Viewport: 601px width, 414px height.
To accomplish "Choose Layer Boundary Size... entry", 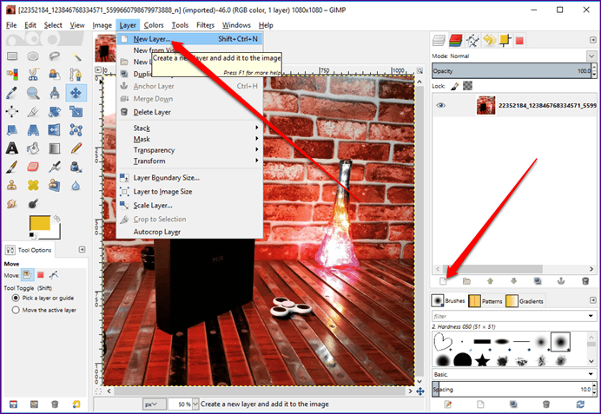I will 189,178.
